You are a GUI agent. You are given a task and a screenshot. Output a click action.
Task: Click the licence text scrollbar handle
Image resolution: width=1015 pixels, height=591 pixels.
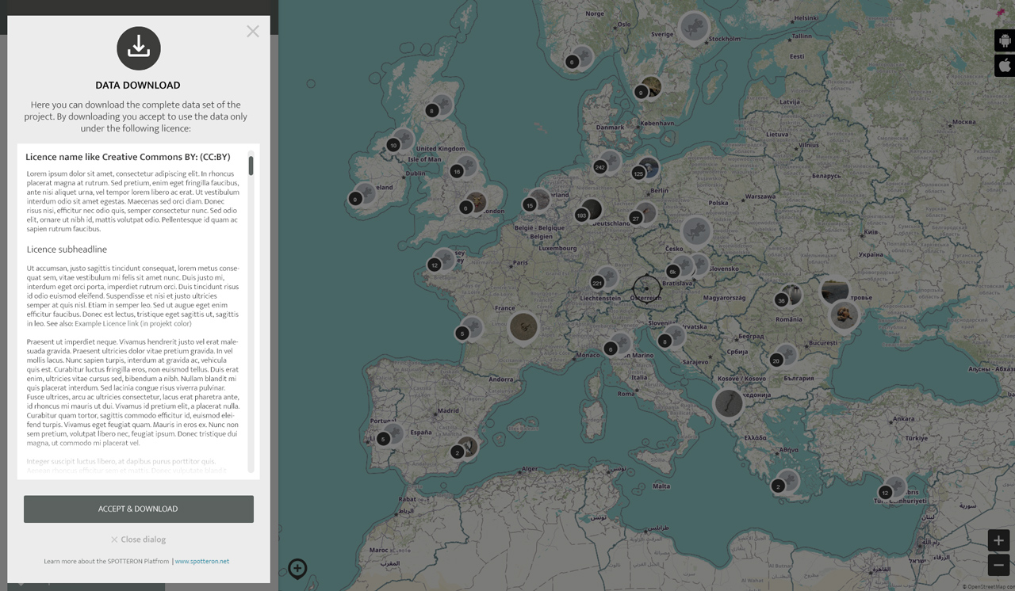pyautogui.click(x=251, y=166)
